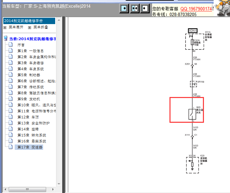Open 第3章 车身维修
This screenshot has height=193, width=230.
(x=30, y=63)
